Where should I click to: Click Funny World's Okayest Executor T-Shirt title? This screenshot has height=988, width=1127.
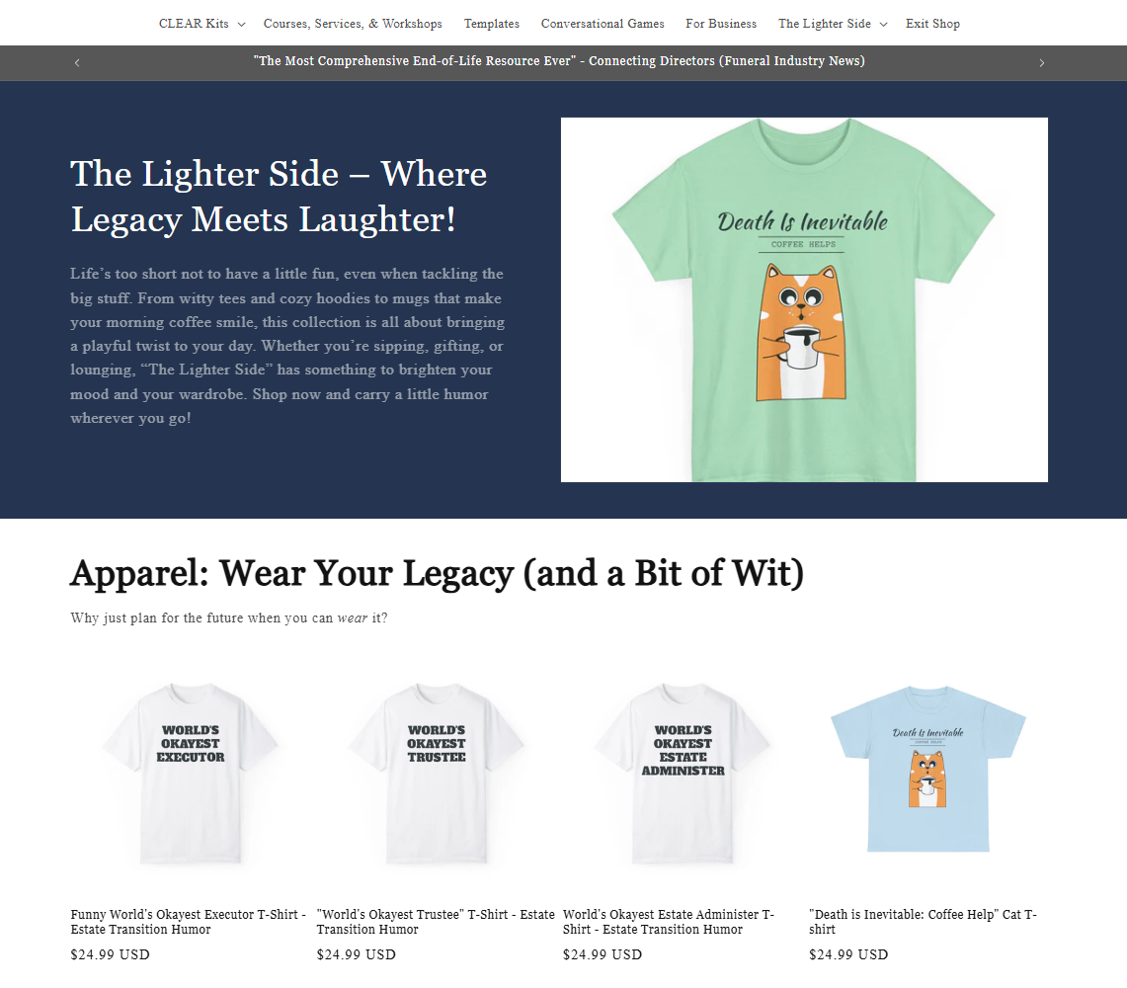point(189,922)
